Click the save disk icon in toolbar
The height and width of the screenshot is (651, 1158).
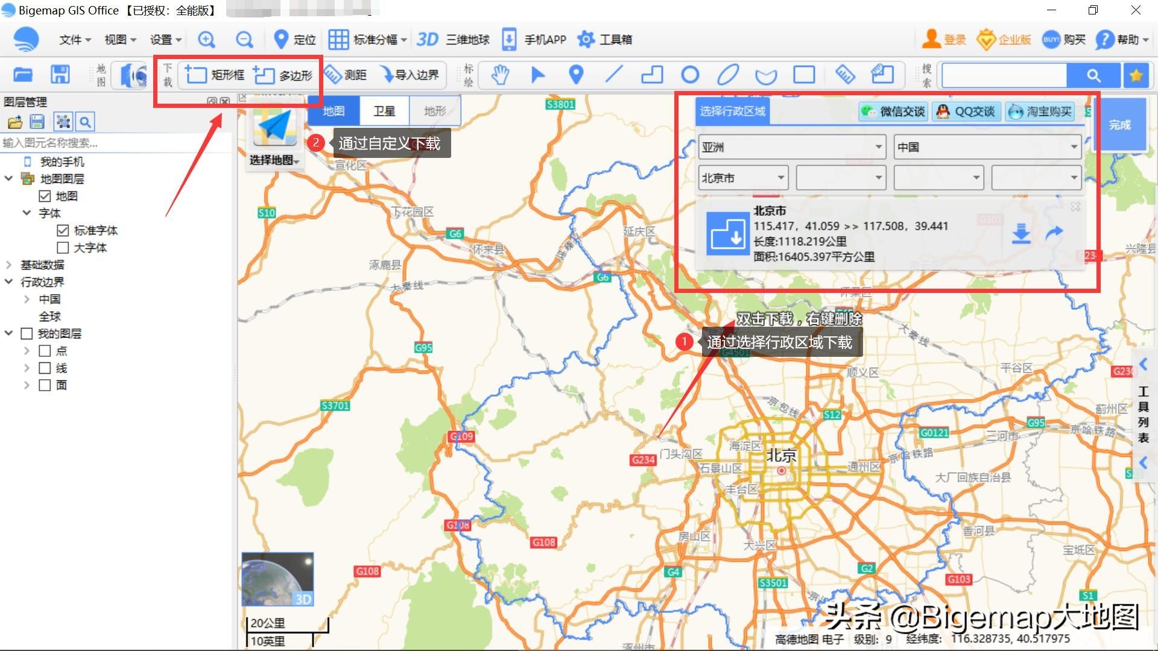point(60,75)
